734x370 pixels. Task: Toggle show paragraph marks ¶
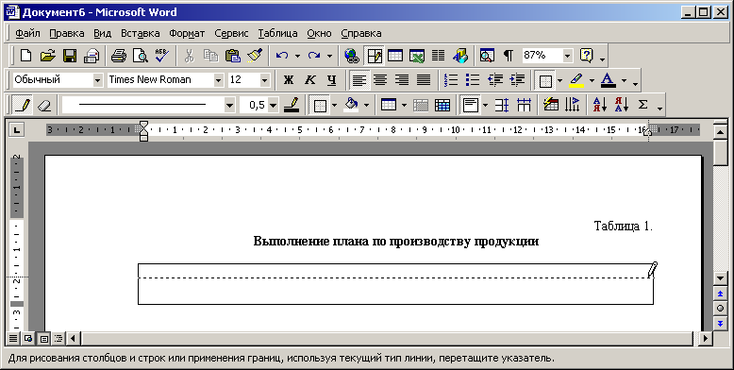click(x=508, y=56)
